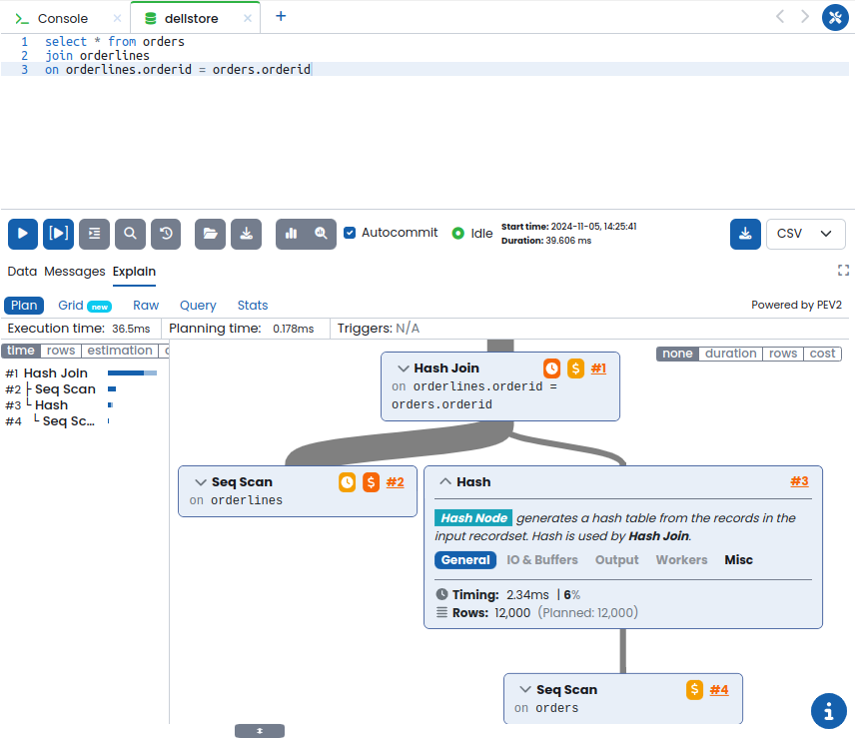
Task: Expand the Seq Scan on orderlines node
Action: click(201, 482)
